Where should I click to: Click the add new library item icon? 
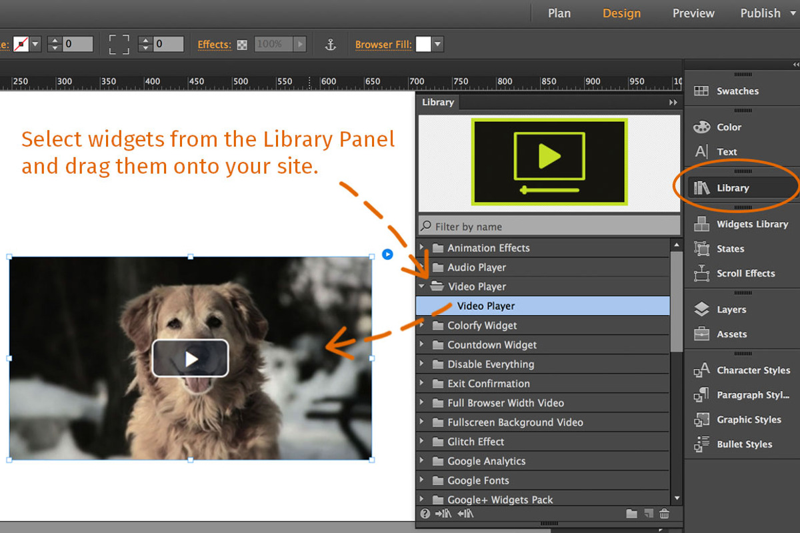point(648,514)
